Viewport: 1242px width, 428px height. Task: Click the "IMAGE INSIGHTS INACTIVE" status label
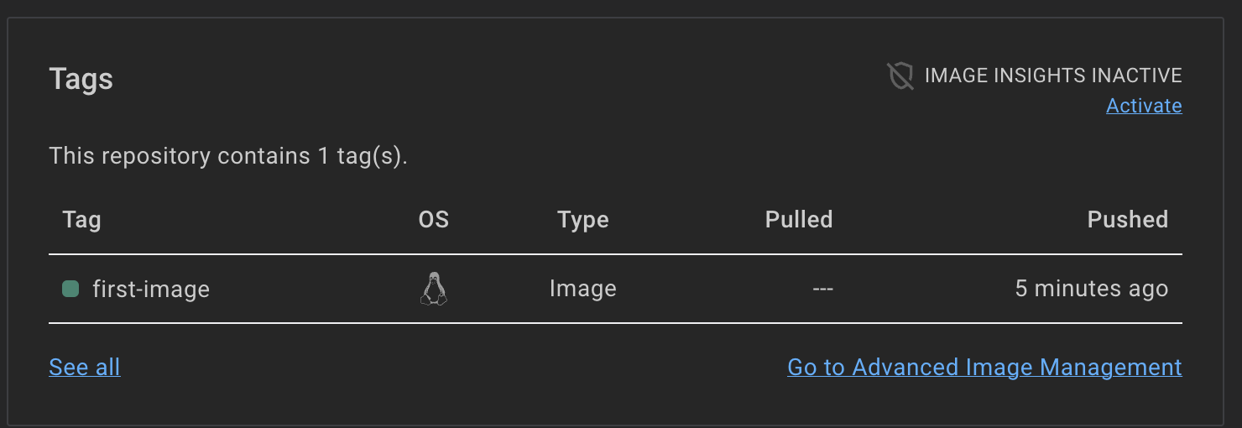coord(1052,76)
